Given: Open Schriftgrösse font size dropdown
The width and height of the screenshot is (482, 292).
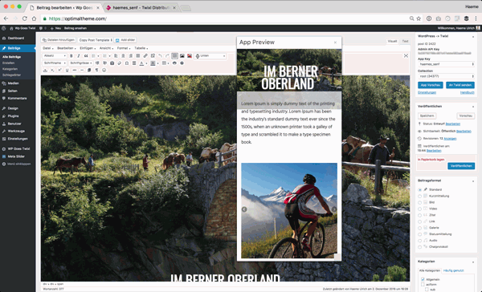Looking at the screenshot, I should (81, 63).
